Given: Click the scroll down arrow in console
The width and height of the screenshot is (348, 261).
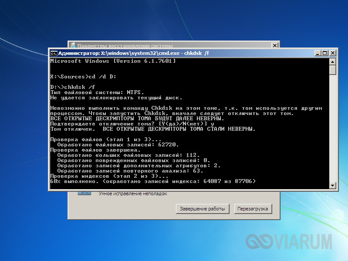Looking at the screenshot, I should [332, 185].
